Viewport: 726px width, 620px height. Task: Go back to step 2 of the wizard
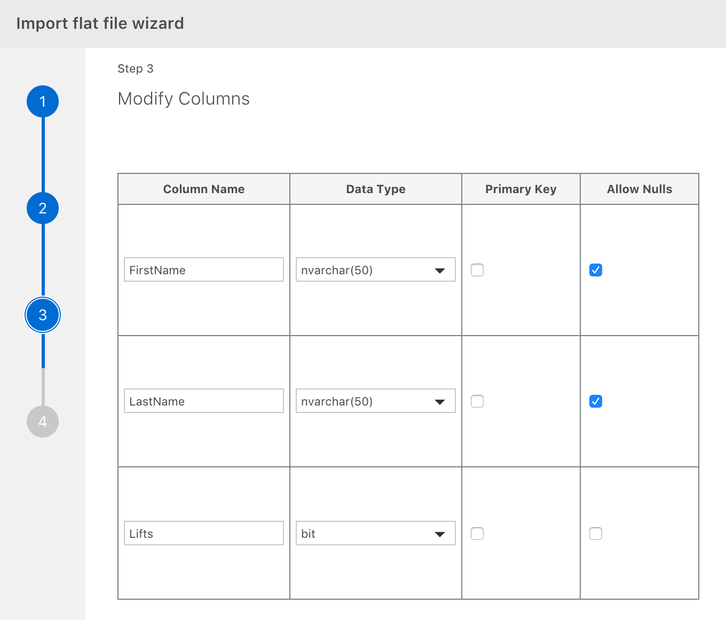pos(43,208)
